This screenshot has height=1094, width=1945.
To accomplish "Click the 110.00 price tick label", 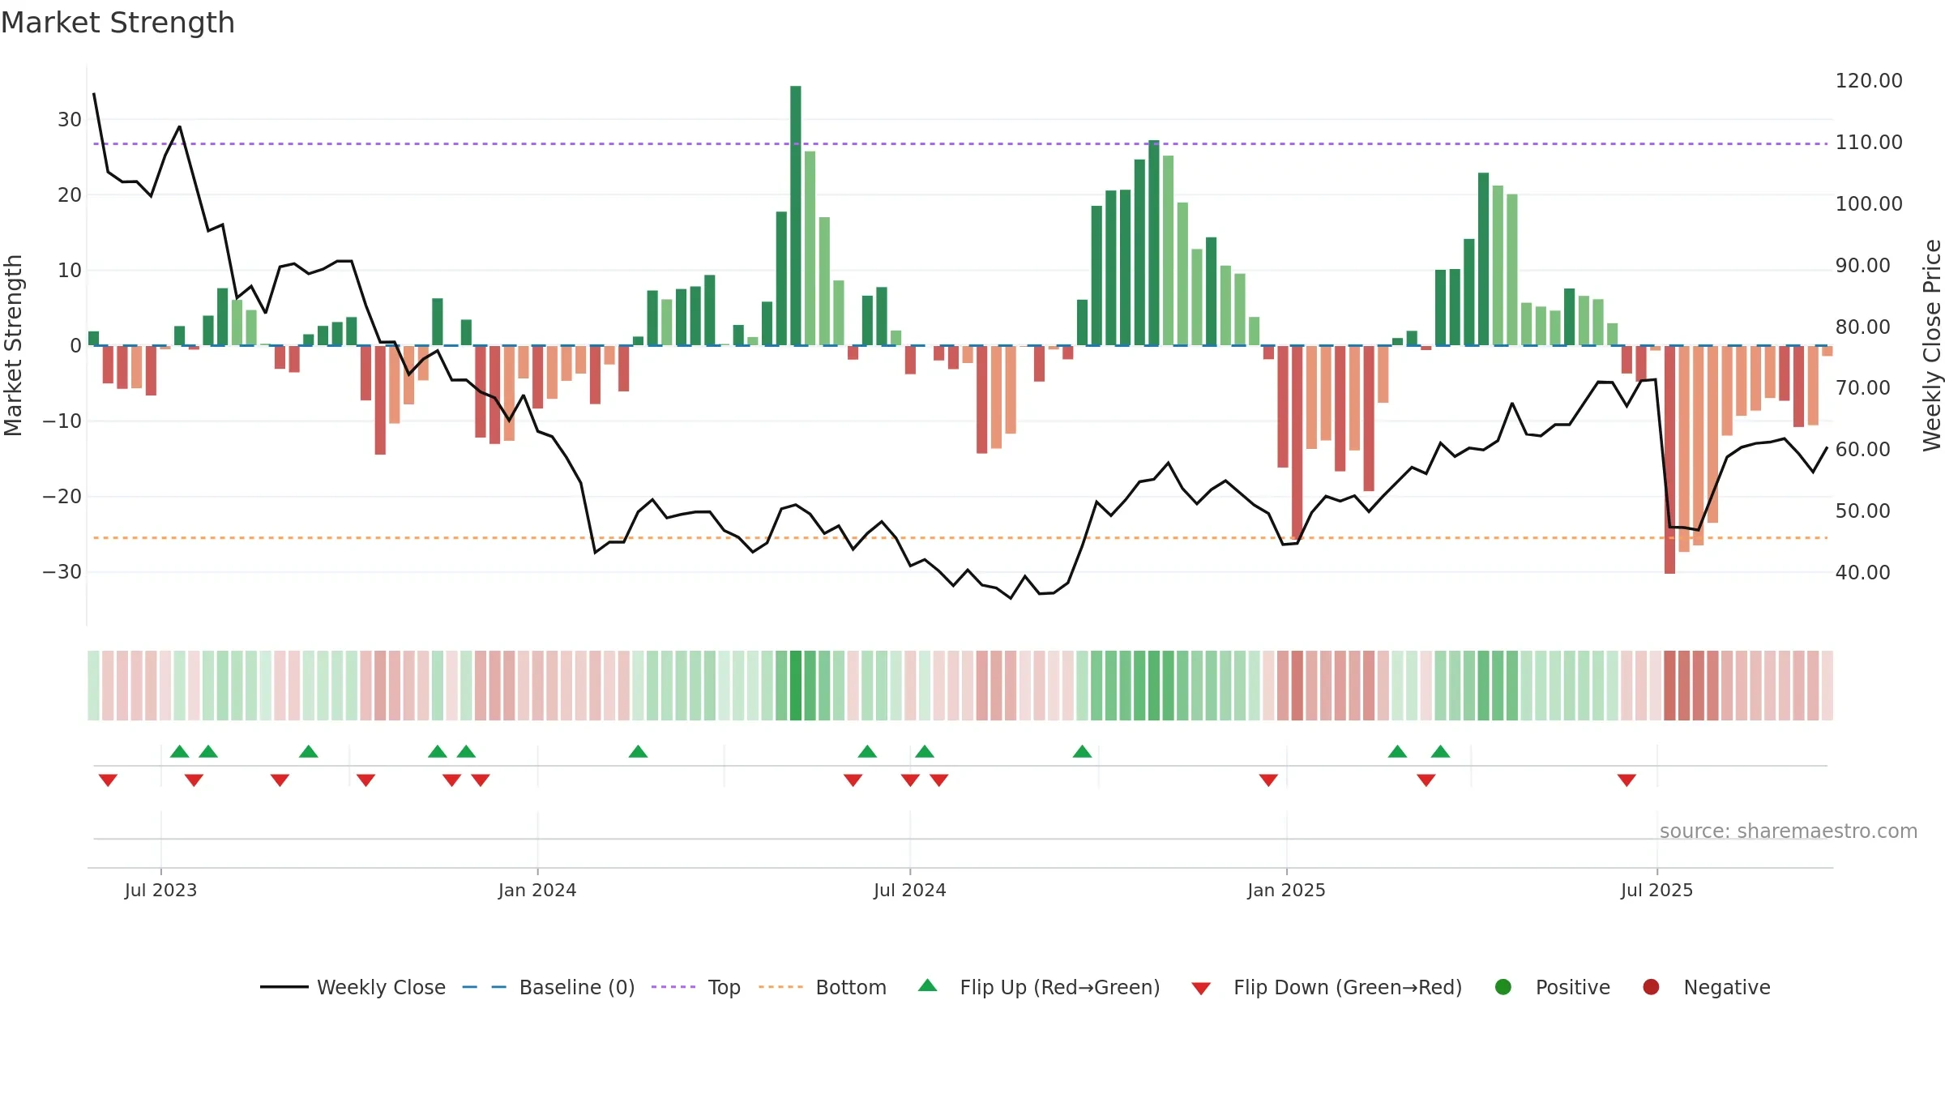I will coord(1869,143).
